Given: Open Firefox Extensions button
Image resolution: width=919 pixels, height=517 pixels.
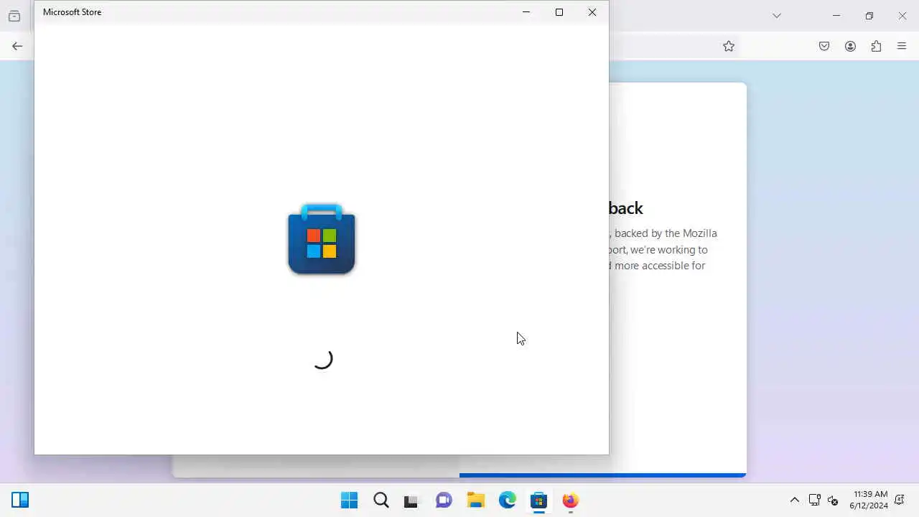Looking at the screenshot, I should (x=876, y=46).
